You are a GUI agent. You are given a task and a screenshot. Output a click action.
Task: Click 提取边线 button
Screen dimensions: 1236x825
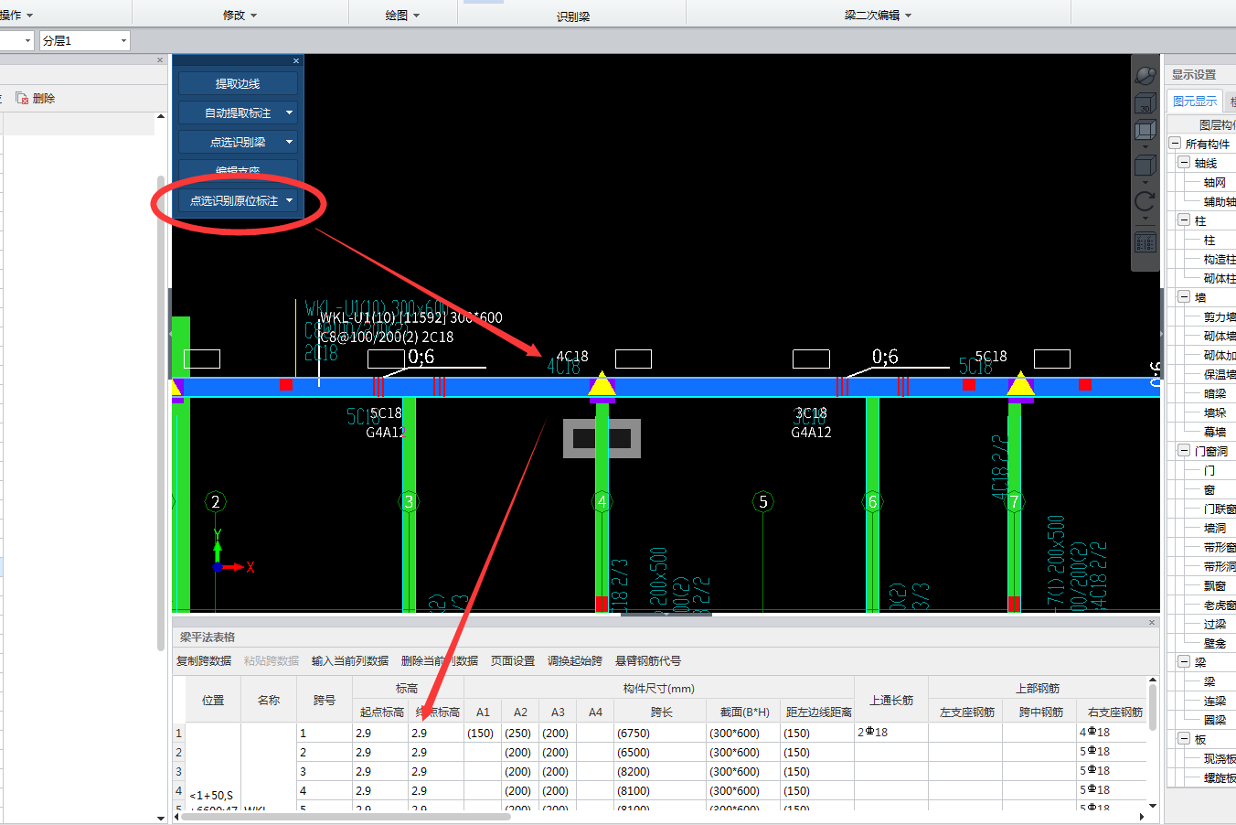pyautogui.click(x=238, y=83)
